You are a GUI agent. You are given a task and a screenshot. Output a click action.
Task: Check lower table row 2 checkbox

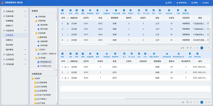[x=68, y=72]
